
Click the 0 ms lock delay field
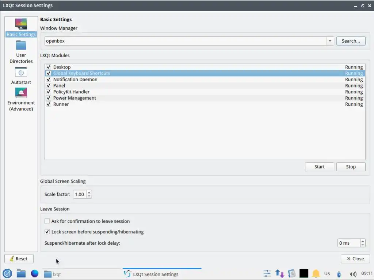[349, 243]
